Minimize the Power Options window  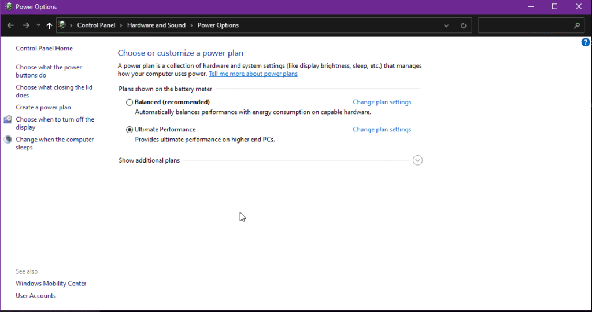(x=531, y=6)
